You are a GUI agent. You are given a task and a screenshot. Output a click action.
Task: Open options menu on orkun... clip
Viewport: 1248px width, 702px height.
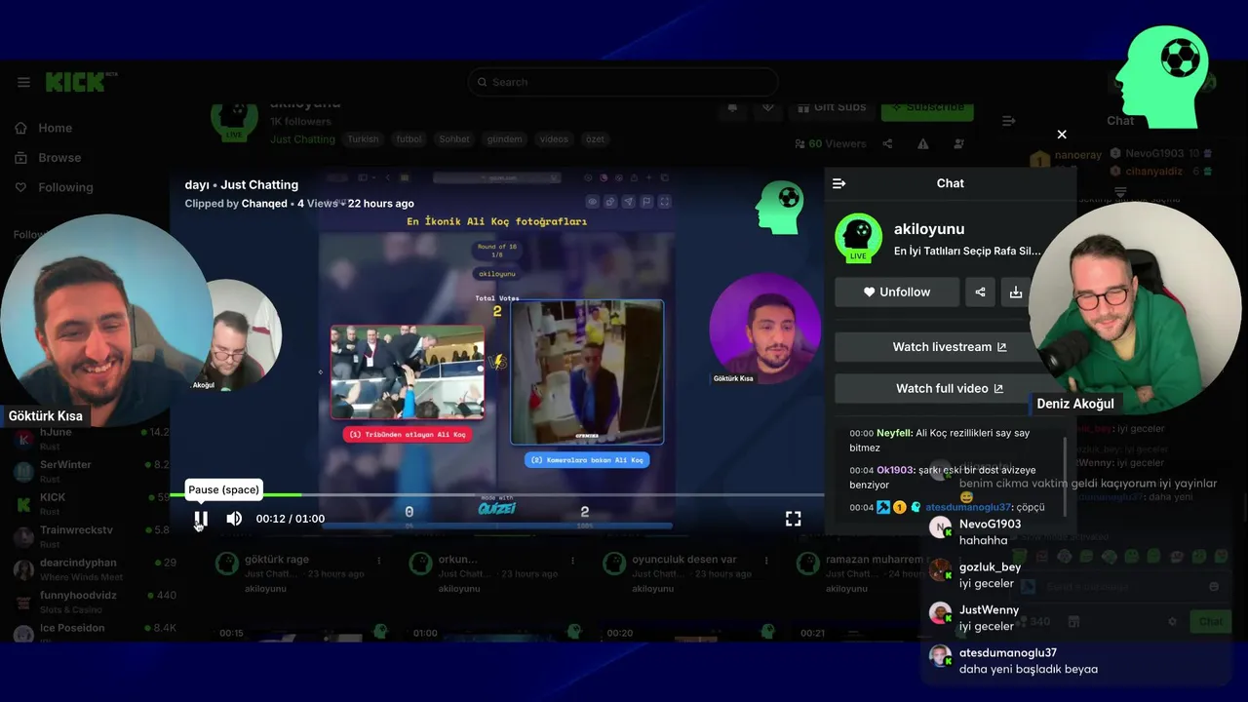point(573,561)
